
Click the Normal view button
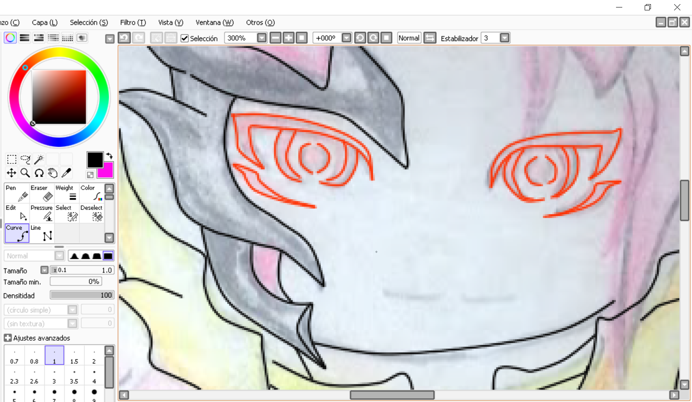[x=409, y=38]
